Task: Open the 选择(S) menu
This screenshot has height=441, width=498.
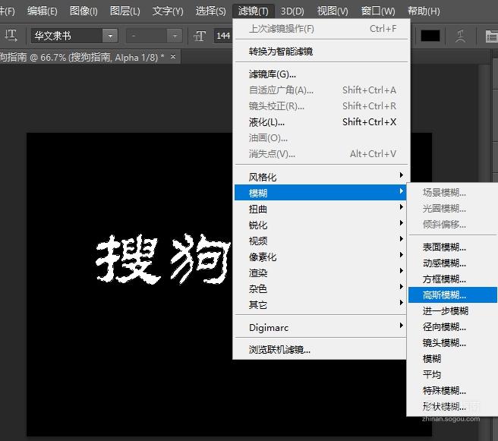Action: coord(210,11)
